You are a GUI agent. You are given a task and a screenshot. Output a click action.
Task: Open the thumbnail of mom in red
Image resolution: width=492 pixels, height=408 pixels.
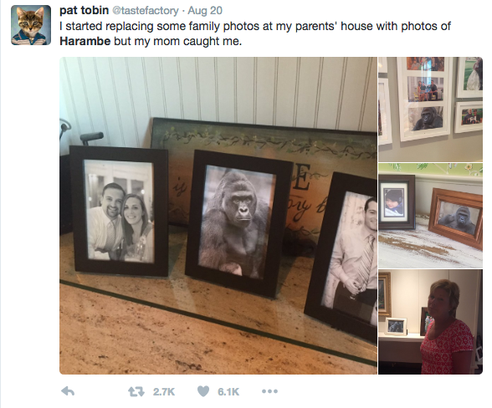pyautogui.click(x=430, y=322)
